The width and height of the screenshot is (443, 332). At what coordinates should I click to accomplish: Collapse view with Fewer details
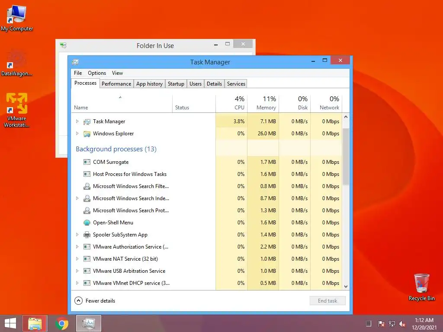coord(95,301)
